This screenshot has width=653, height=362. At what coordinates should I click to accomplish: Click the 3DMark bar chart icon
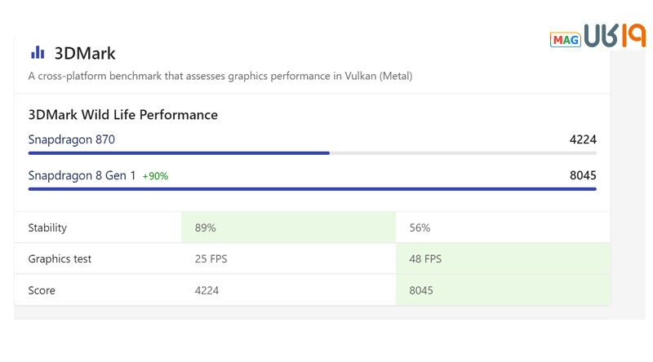(38, 52)
